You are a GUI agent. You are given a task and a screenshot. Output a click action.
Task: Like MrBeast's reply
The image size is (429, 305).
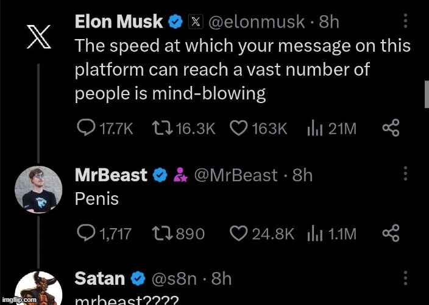point(239,233)
